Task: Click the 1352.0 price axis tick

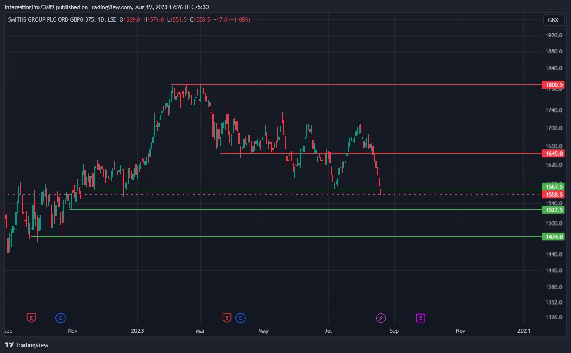Action: (554, 303)
